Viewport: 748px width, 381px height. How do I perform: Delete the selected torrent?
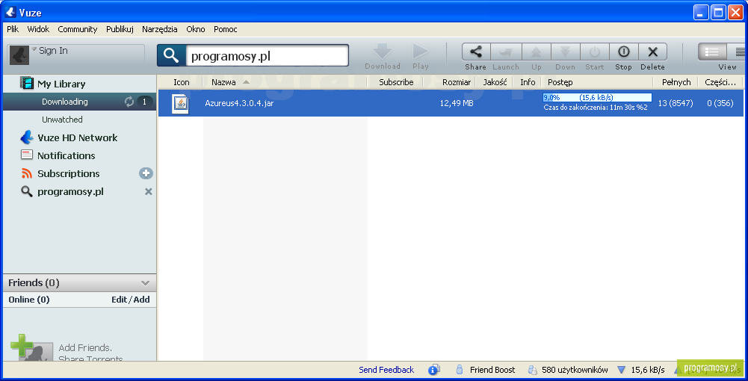[x=652, y=52]
